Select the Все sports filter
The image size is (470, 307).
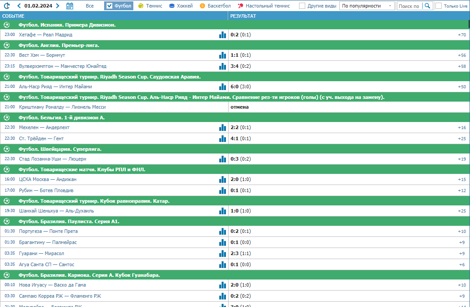89,6
